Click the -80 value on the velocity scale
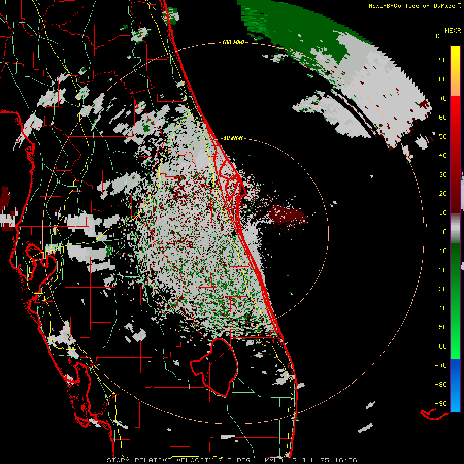The image size is (464, 464). (x=441, y=385)
